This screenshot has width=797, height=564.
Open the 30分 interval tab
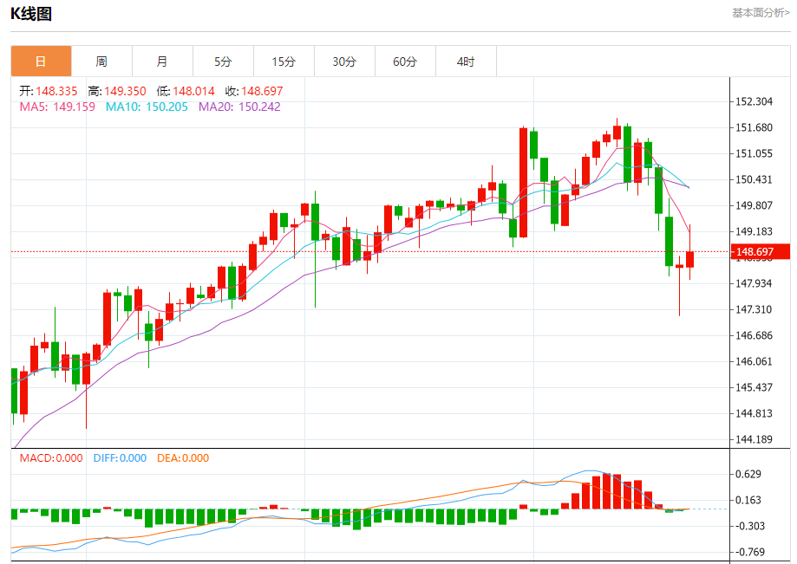tap(344, 62)
